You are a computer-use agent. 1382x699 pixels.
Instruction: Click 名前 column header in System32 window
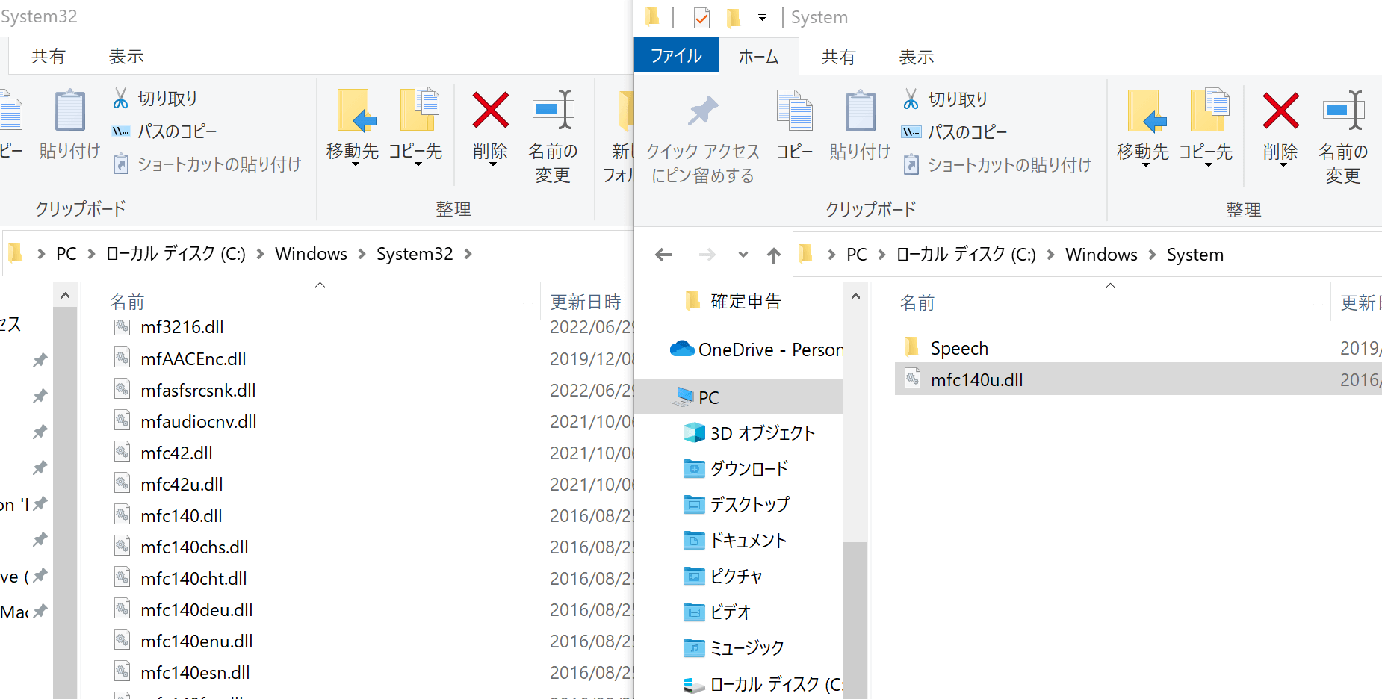point(127,302)
